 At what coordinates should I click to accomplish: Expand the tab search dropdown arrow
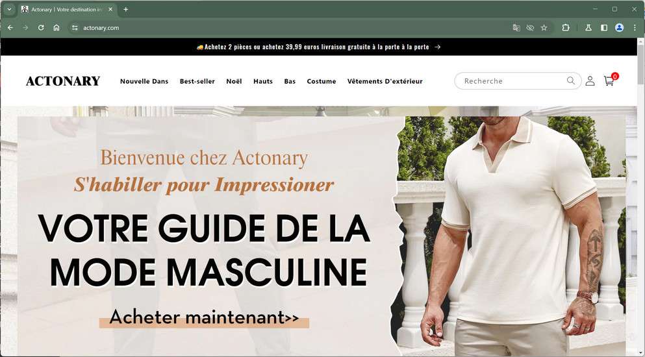click(x=9, y=9)
